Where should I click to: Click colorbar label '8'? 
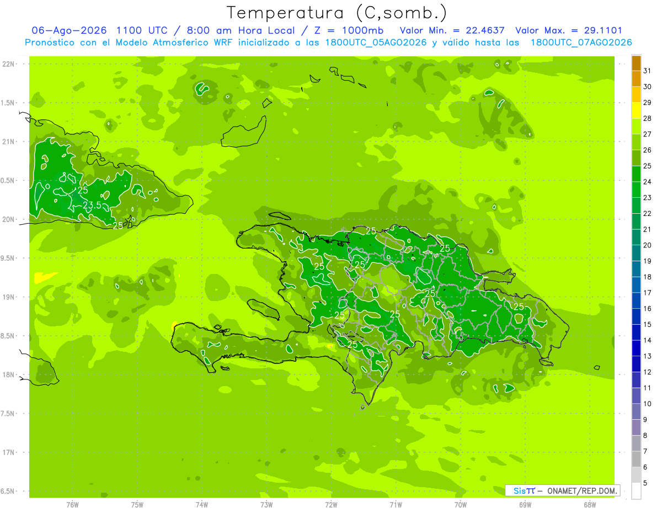pyautogui.click(x=645, y=436)
